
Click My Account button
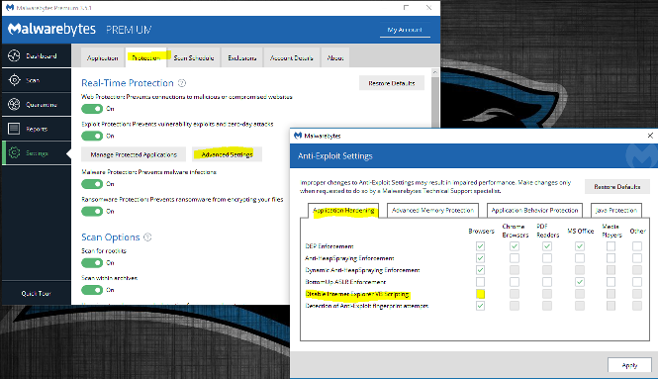click(x=405, y=30)
